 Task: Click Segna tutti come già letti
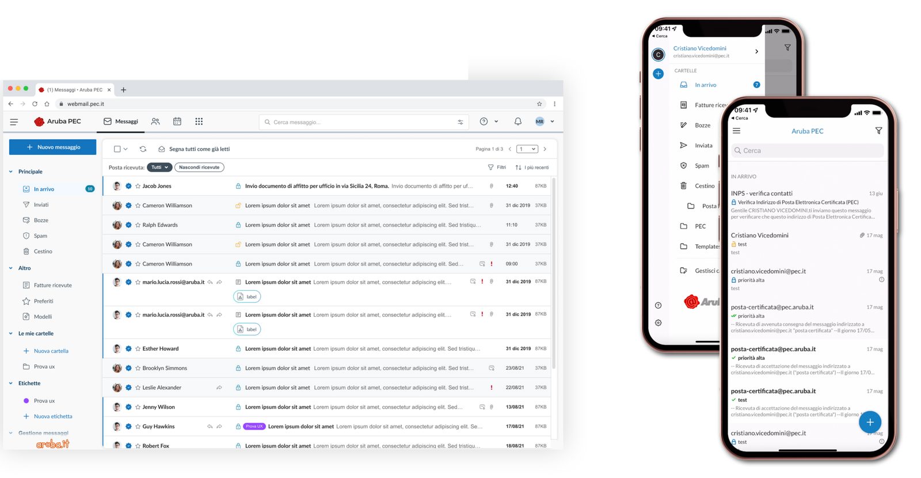(x=194, y=149)
